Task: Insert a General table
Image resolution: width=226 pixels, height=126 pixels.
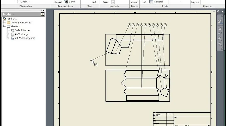Action: 156,2
